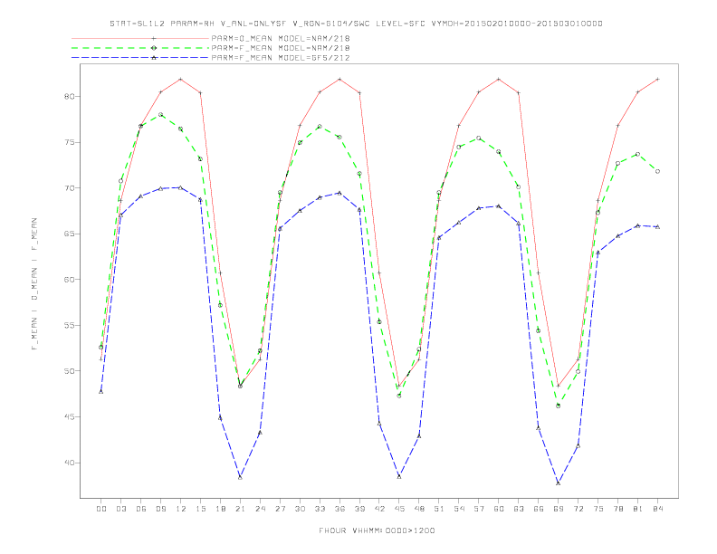Click the green dashed line legend sample
The width and height of the screenshot is (717, 554).
[140, 48]
